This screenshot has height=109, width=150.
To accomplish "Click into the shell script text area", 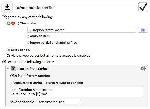I will (x=77, y=92).
